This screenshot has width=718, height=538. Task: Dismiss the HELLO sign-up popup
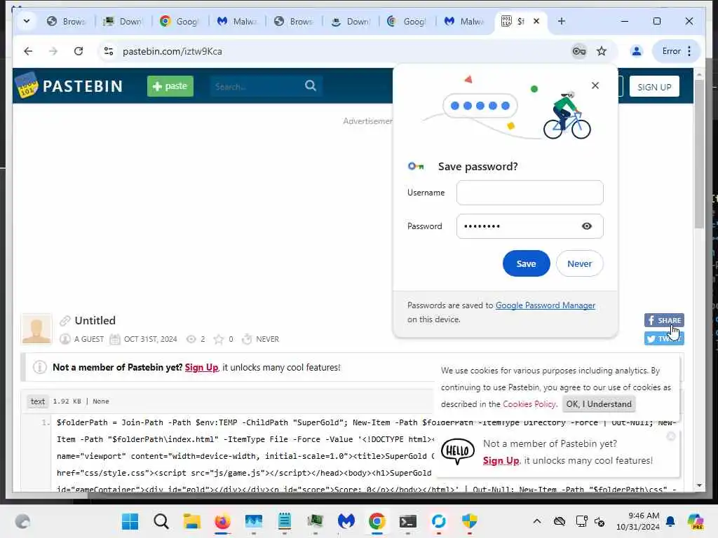(x=671, y=436)
